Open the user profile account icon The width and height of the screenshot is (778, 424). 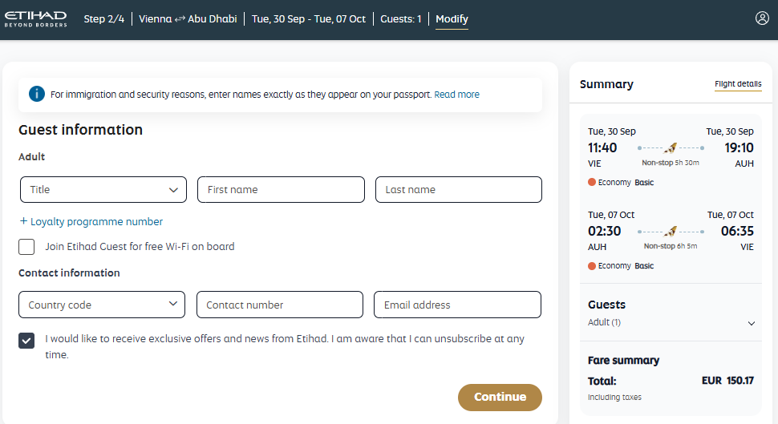coord(762,18)
